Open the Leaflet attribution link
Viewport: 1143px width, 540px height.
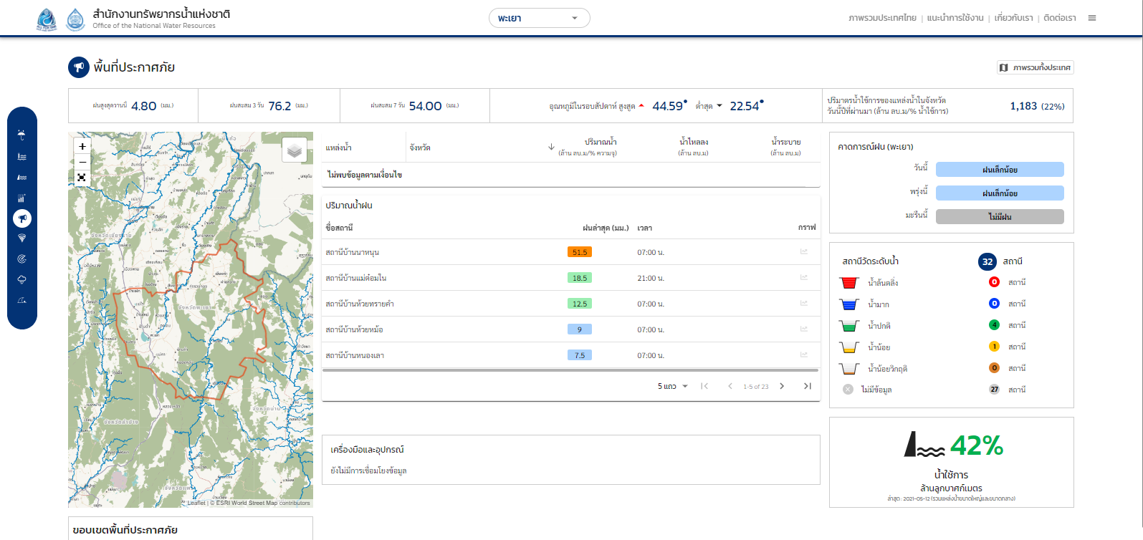tap(196, 503)
